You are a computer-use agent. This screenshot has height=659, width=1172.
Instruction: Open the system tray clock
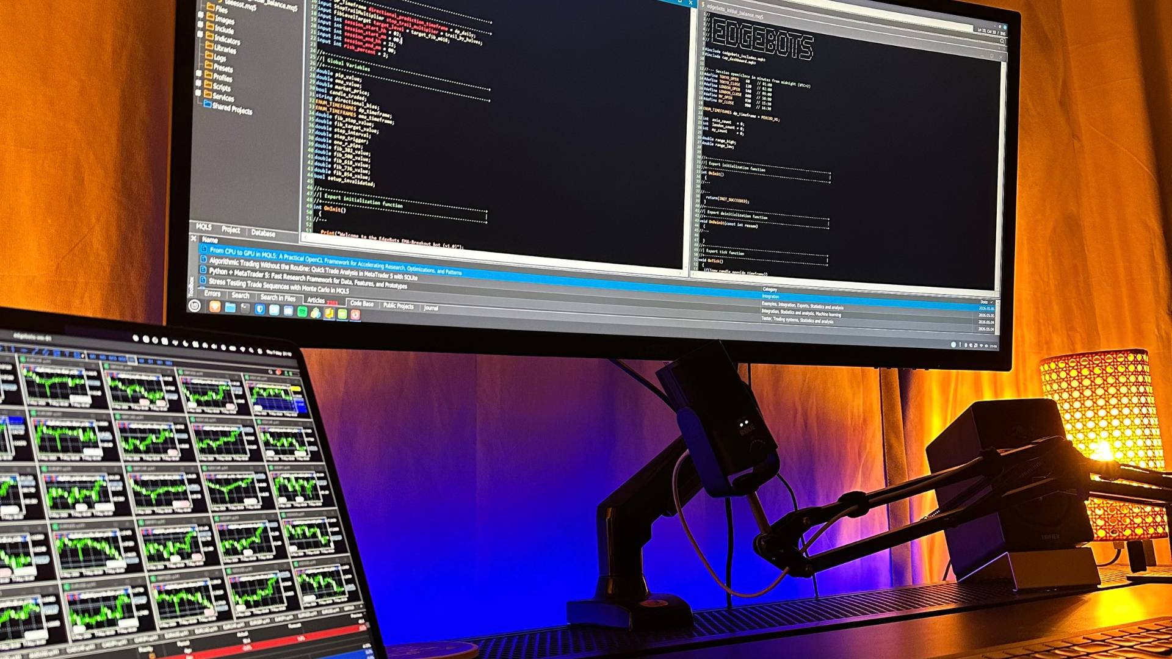[994, 347]
